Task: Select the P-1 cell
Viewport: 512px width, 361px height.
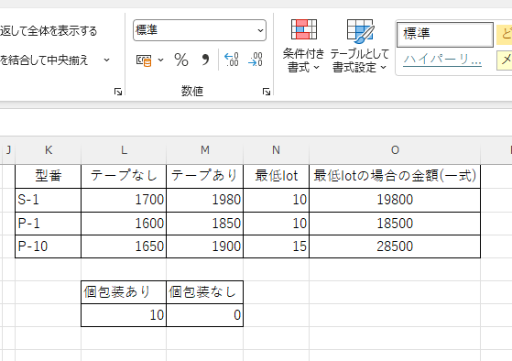Action: [49, 224]
